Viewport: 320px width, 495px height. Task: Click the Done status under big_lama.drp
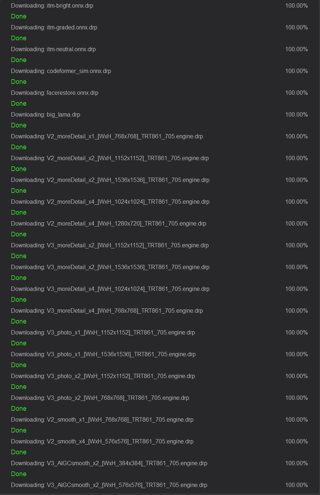click(19, 125)
